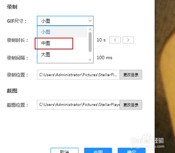Decrease recording duration with left arrow
Viewport: 175px width, 153px height.
click(x=115, y=40)
